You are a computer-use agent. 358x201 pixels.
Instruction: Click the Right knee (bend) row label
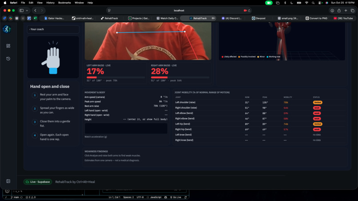(x=184, y=140)
